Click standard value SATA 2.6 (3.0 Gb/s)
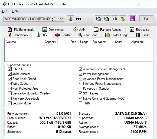The width and height of the screenshot is (157, 139). (131, 114)
